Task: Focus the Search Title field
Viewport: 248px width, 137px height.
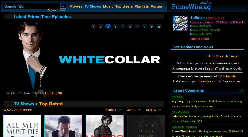Action: (32, 6)
